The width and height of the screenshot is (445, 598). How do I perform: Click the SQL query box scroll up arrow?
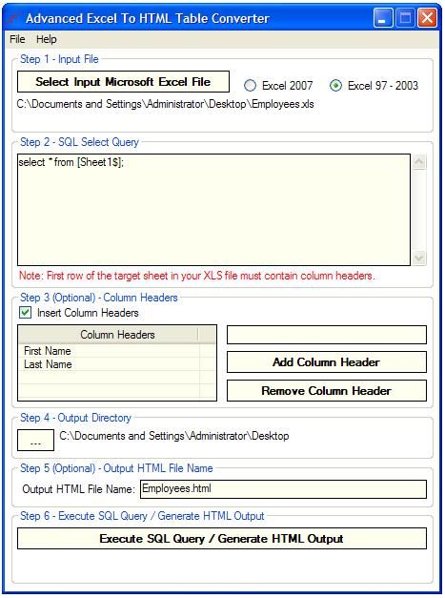click(x=419, y=162)
